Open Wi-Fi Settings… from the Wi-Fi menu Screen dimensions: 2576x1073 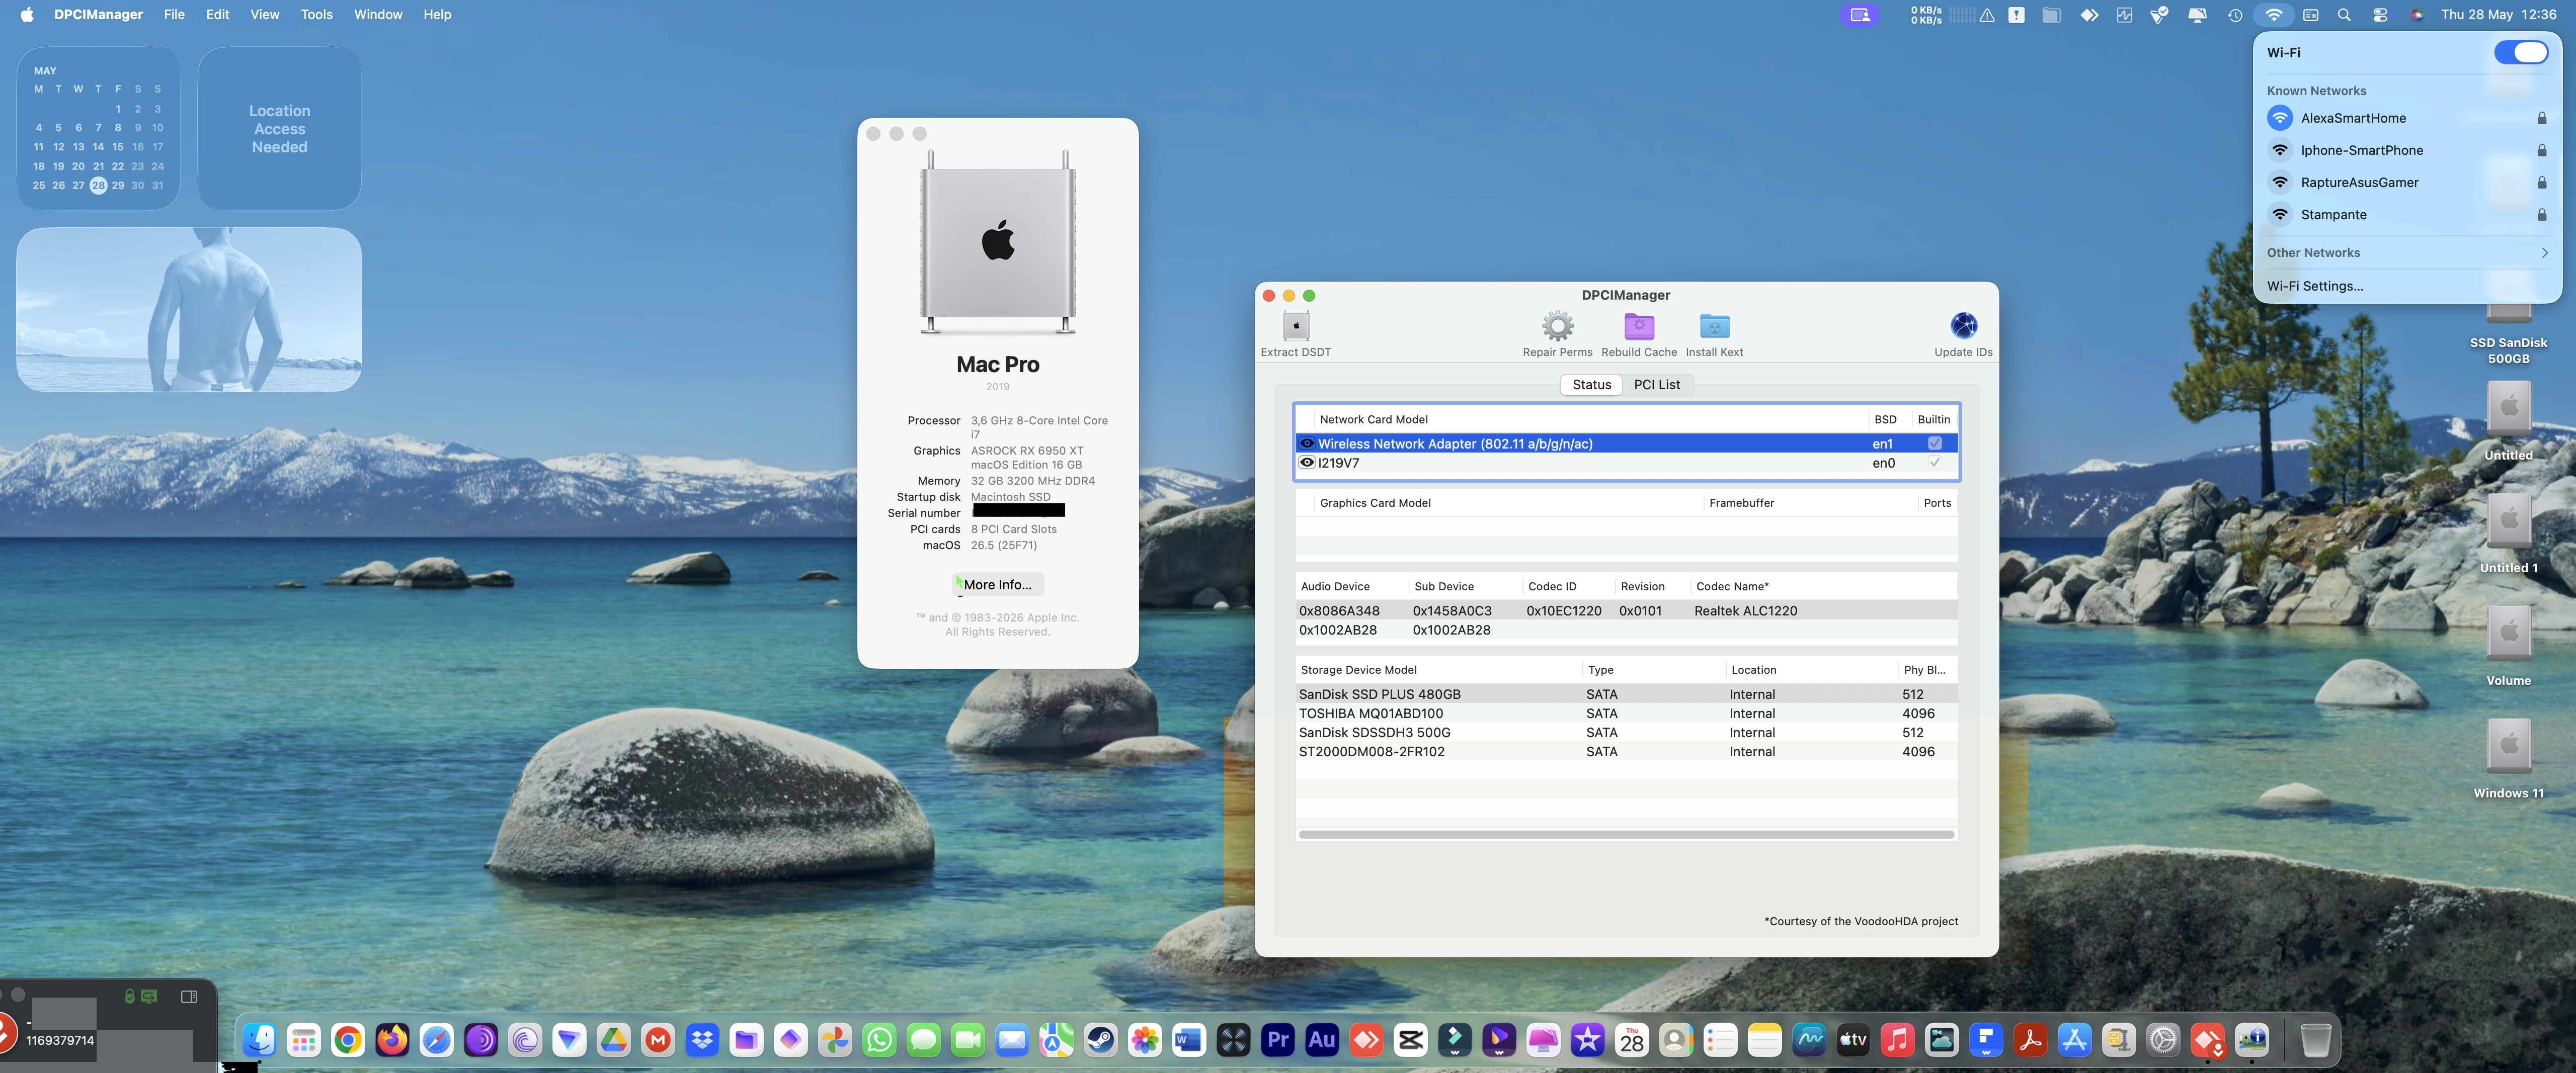coord(2315,286)
